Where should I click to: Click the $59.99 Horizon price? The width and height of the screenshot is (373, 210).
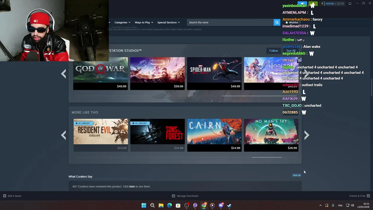click(x=178, y=86)
